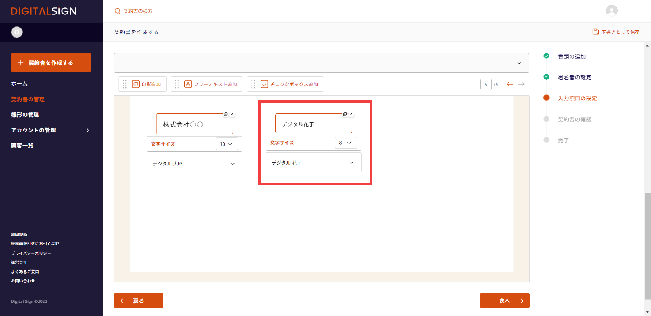Expand the デジタル 花子 signer dropdown
The height and width of the screenshot is (316, 651).
coord(352,162)
